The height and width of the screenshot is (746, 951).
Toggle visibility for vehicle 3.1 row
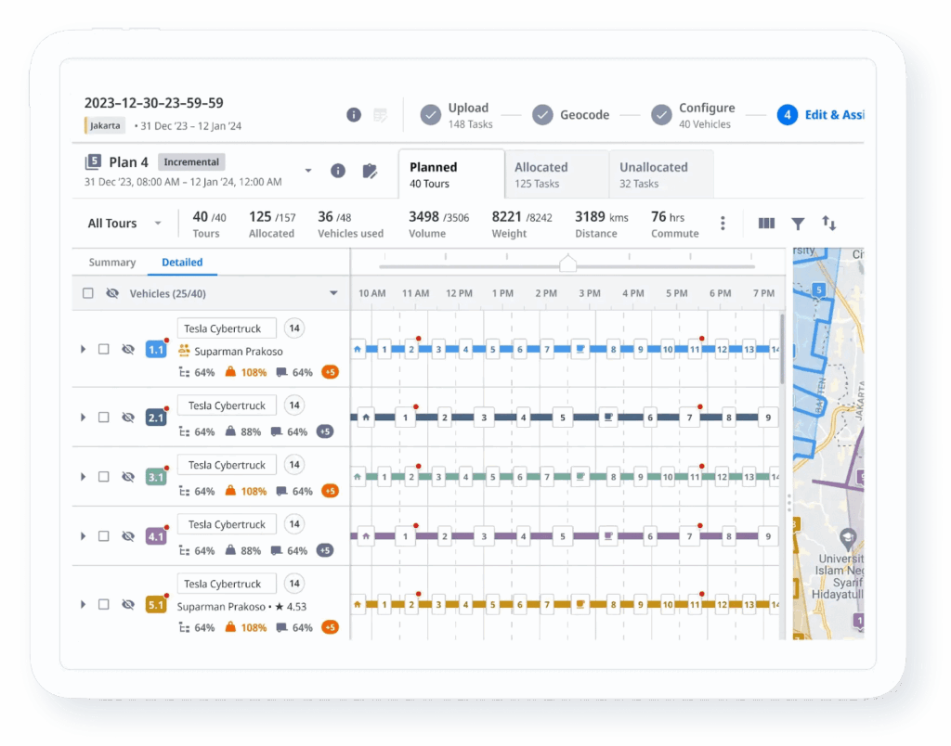[x=127, y=476]
